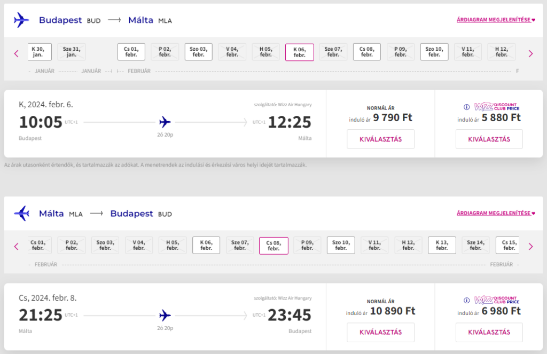This screenshot has width=547, height=354.
Task: Show later dates for Málta–Budapest return flight
Action: pyautogui.click(x=530, y=247)
